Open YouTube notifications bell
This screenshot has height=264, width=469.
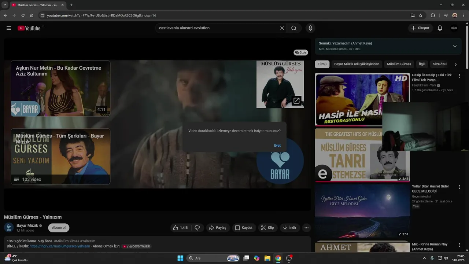point(440,28)
